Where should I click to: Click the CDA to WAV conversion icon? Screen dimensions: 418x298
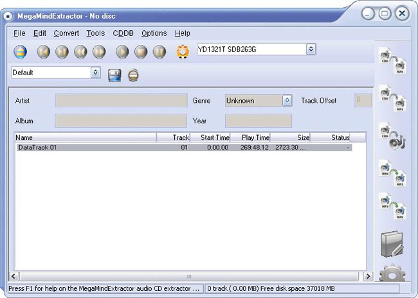pyautogui.click(x=392, y=60)
